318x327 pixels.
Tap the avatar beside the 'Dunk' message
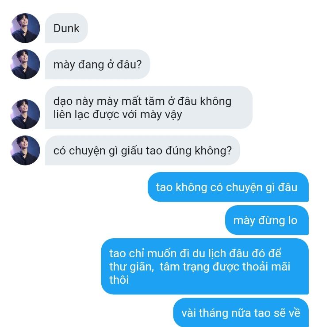25,28
